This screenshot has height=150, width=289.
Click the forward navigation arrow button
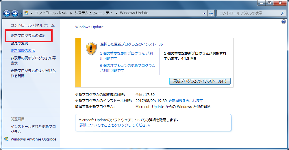click(x=15, y=13)
